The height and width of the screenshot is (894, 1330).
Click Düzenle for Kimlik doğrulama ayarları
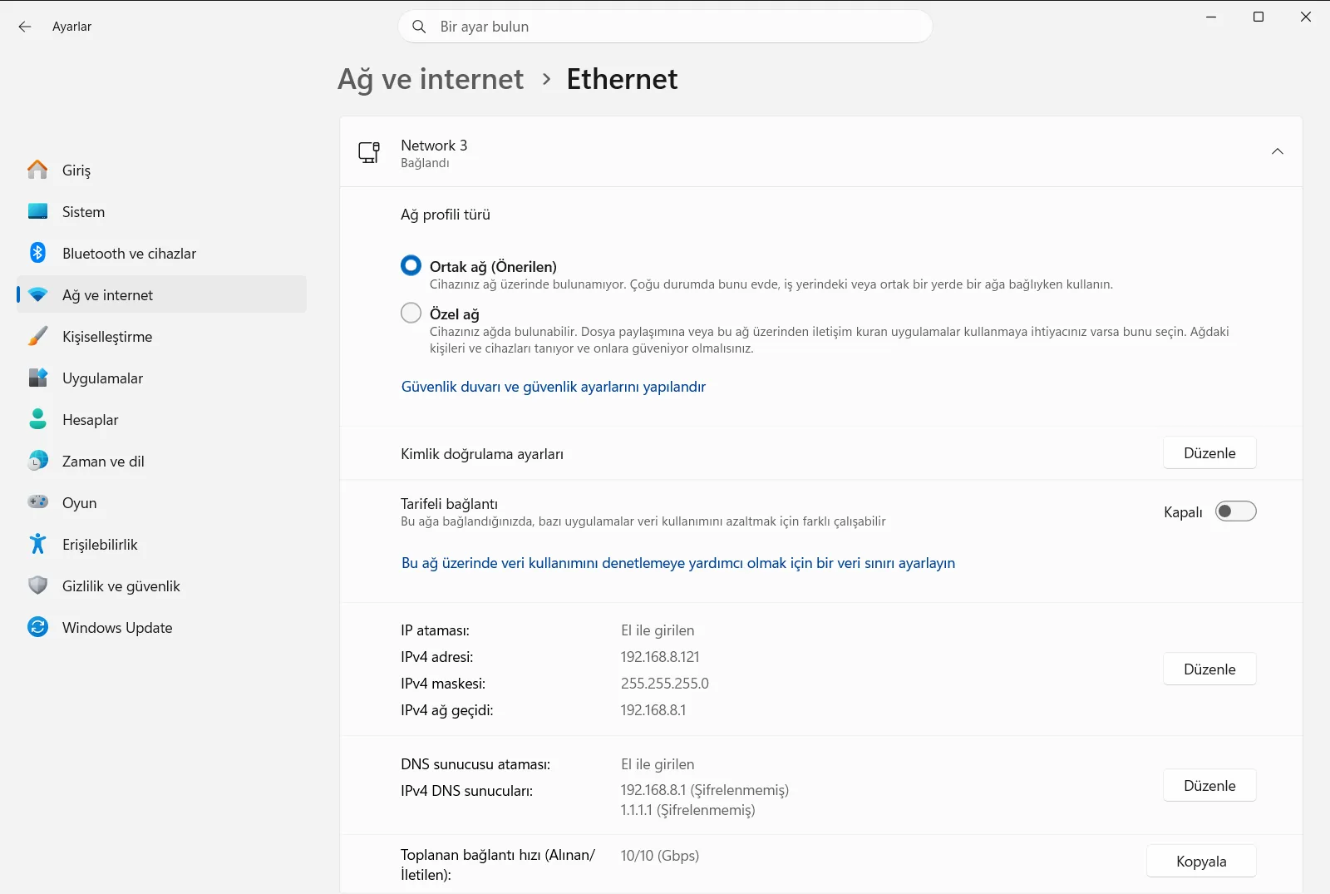[1209, 453]
